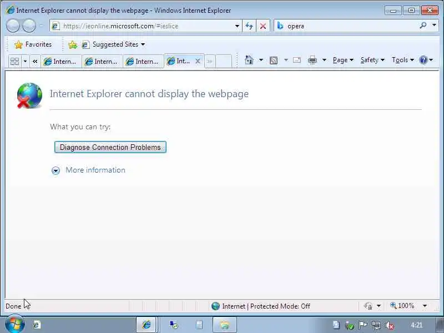Expand More information arrow icon
Image resolution: width=444 pixels, height=333 pixels.
(56, 170)
